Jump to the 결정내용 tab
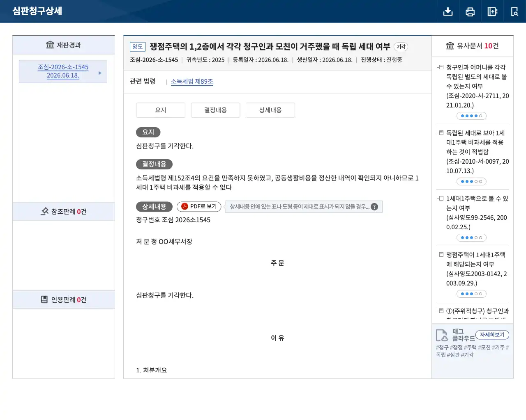The height and width of the screenshot is (420, 526). click(x=215, y=110)
